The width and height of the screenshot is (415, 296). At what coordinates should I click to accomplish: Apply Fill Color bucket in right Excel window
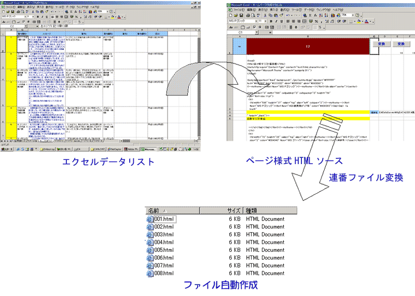click(358, 21)
